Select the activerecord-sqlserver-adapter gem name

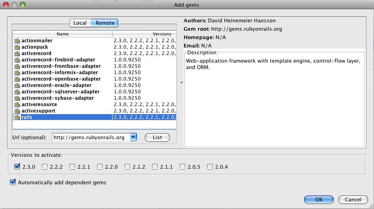(x=61, y=91)
